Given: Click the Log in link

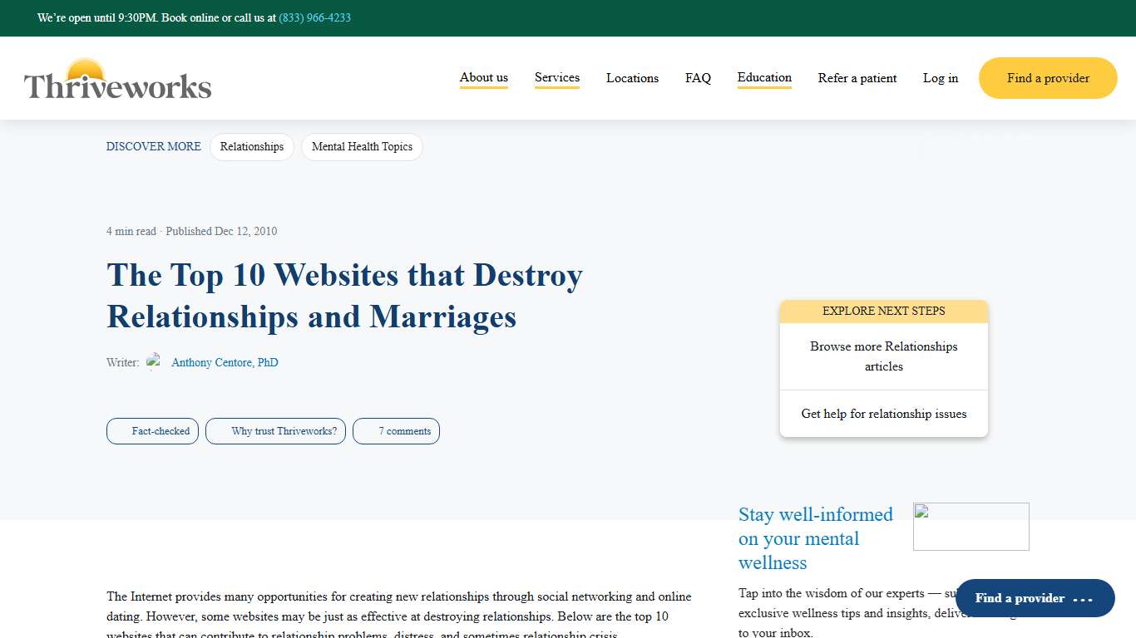Looking at the screenshot, I should [940, 78].
